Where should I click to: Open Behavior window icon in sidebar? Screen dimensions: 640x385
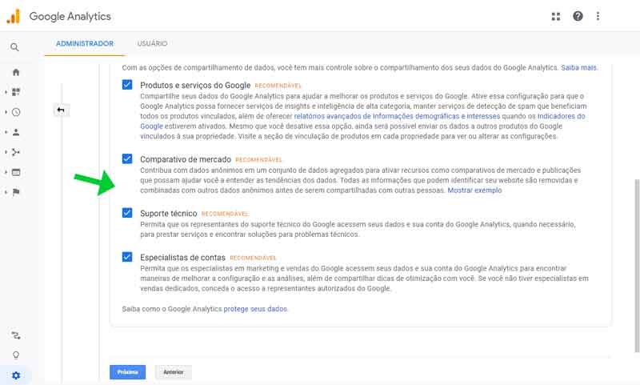(x=16, y=172)
